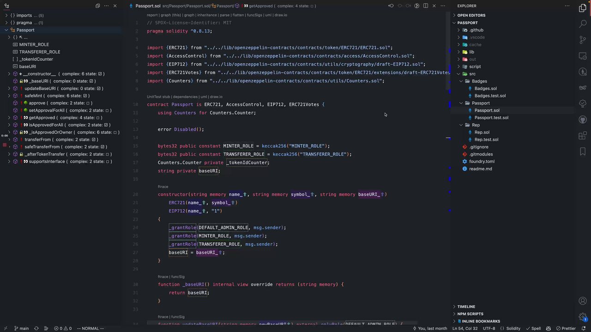Select the outline view icon at panel top

[x=6, y=6]
